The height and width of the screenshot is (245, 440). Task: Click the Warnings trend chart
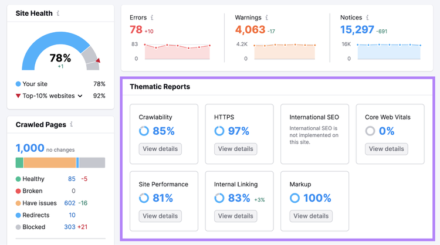point(285,52)
